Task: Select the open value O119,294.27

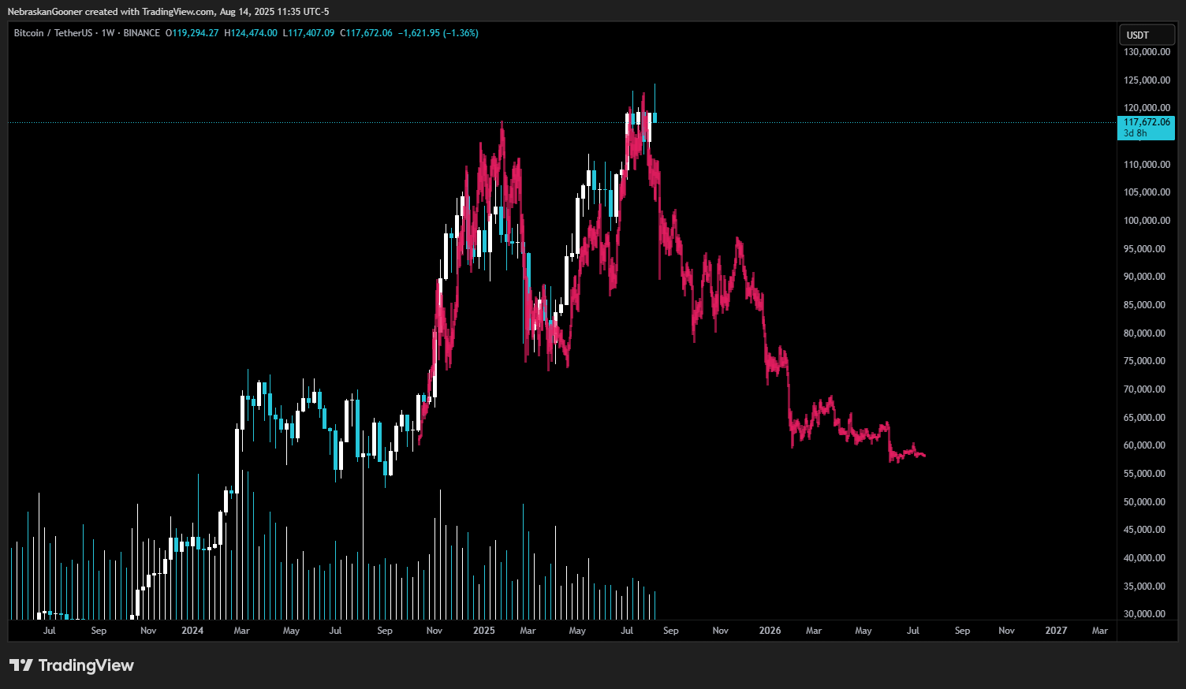Action: (x=192, y=33)
